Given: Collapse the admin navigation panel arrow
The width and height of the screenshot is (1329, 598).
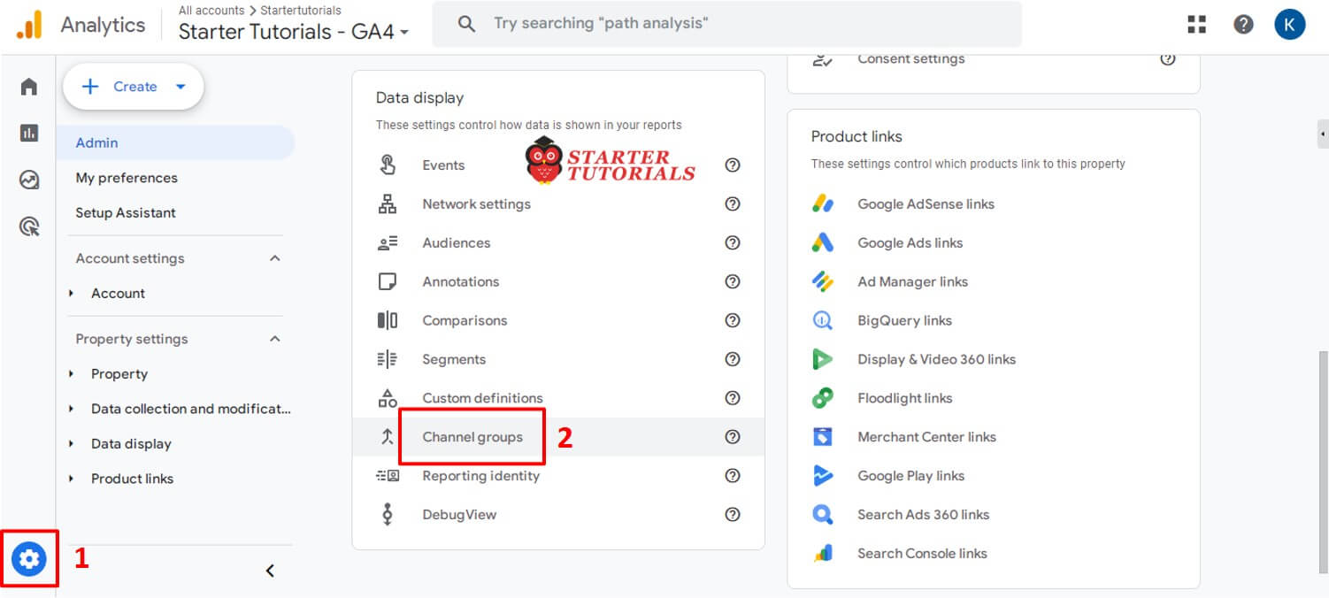Looking at the screenshot, I should point(270,571).
